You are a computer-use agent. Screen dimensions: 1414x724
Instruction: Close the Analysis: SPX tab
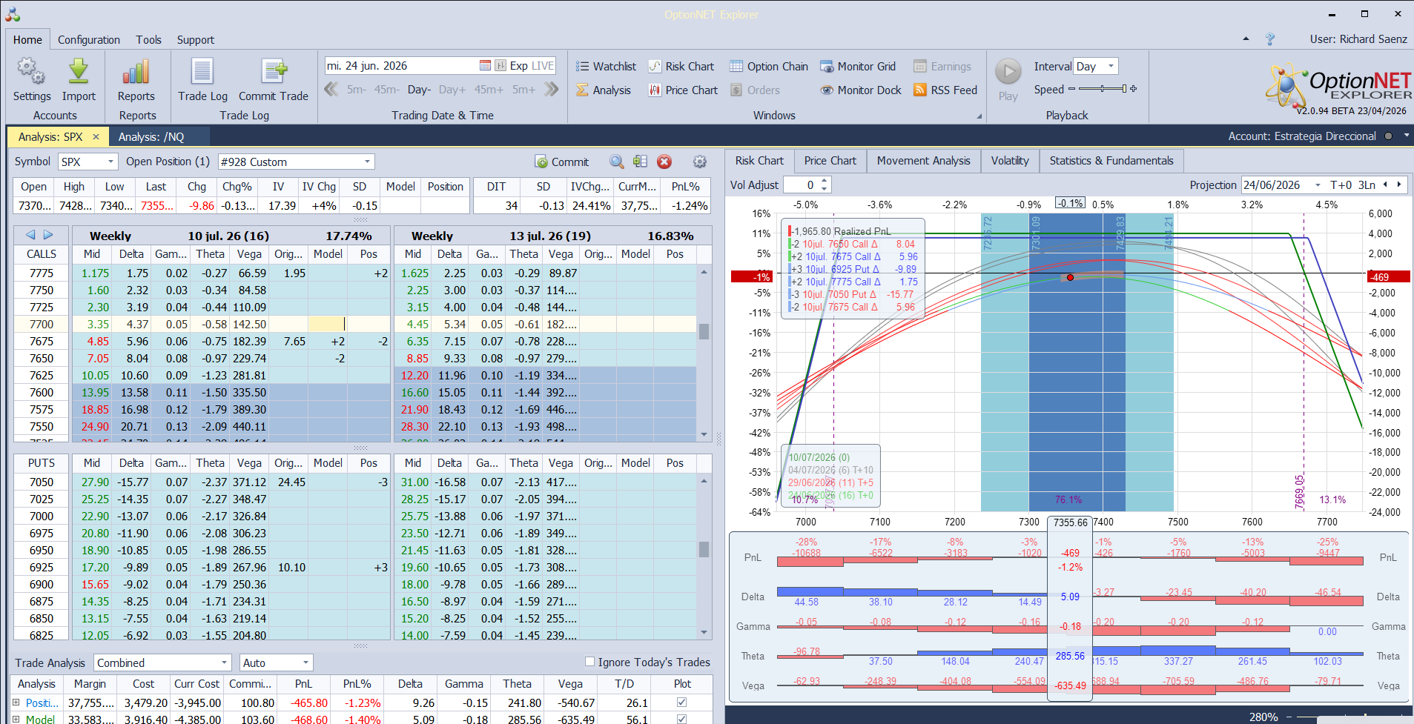pyautogui.click(x=96, y=137)
